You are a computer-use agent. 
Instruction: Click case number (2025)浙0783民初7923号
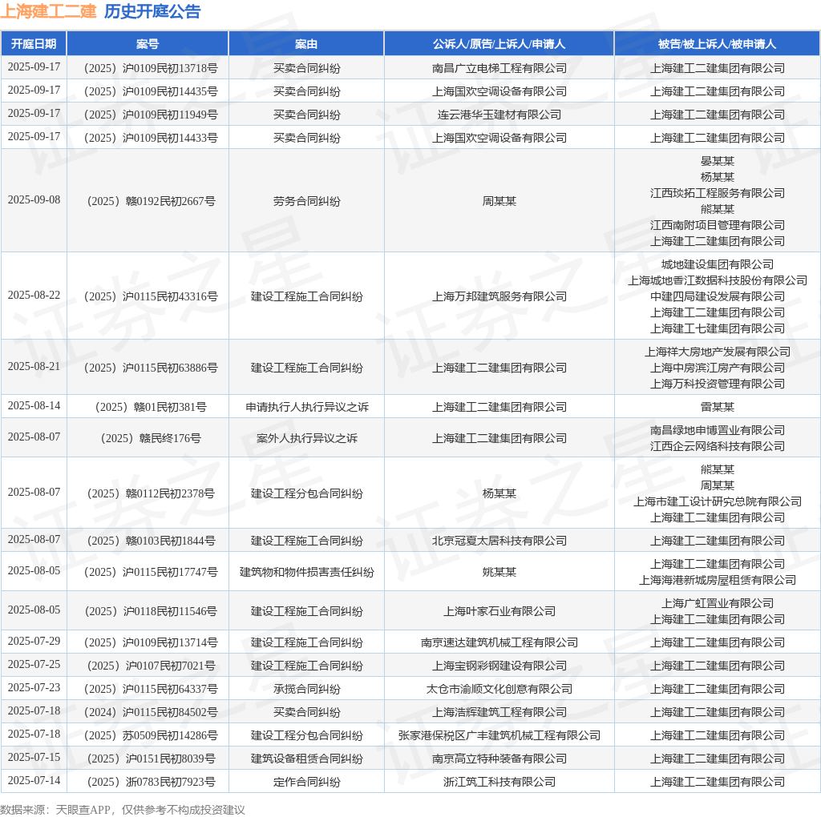[x=150, y=782]
